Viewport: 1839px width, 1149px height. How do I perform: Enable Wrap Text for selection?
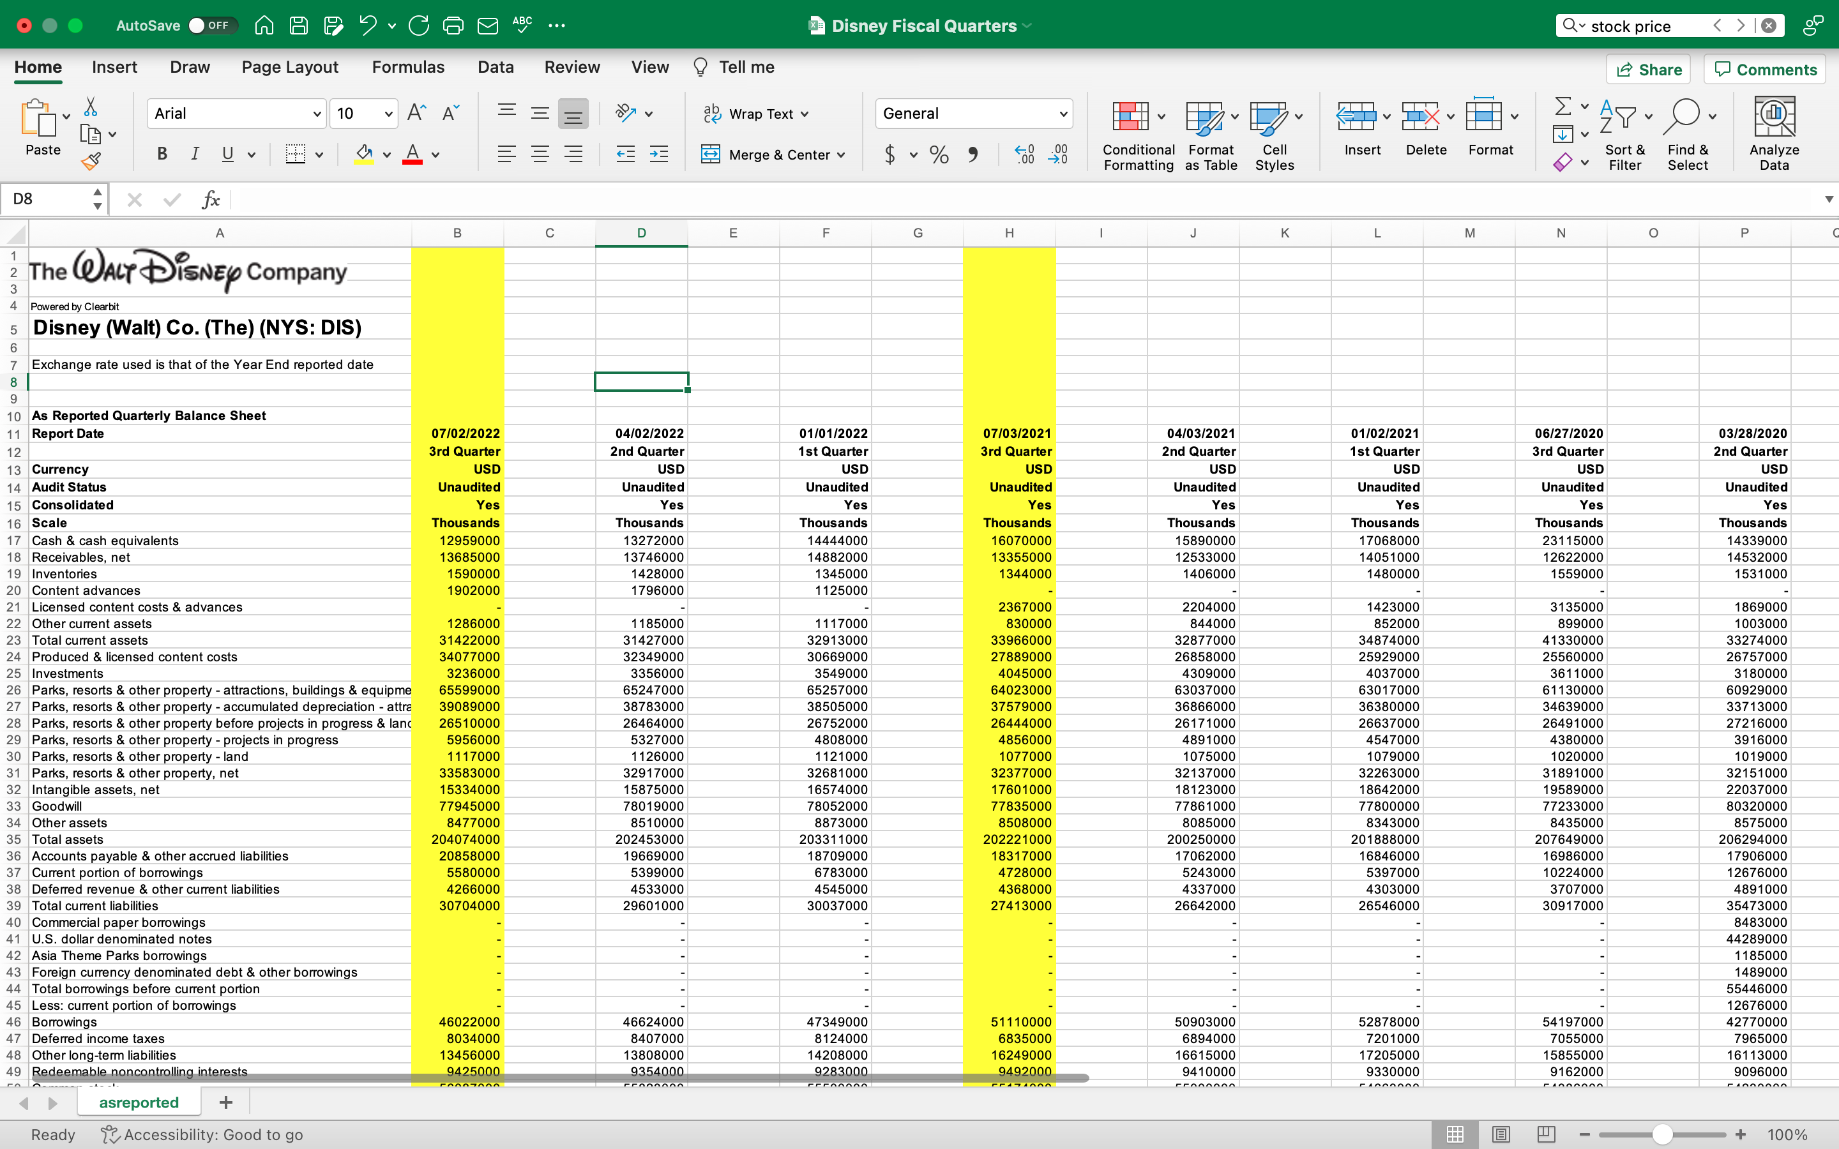(755, 113)
